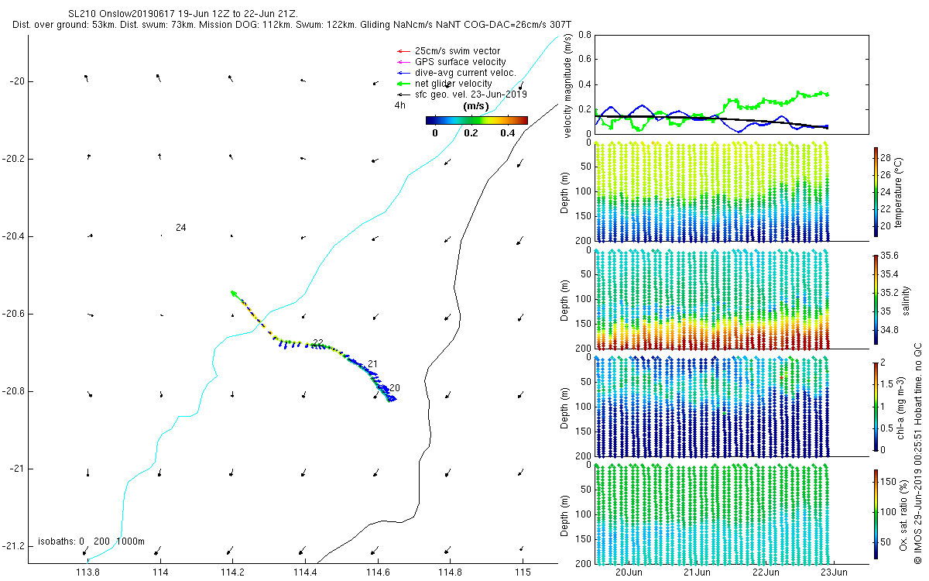Click the '20Jun' date tick
Image resolution: width=929 pixels, height=581 pixels.
628,572
